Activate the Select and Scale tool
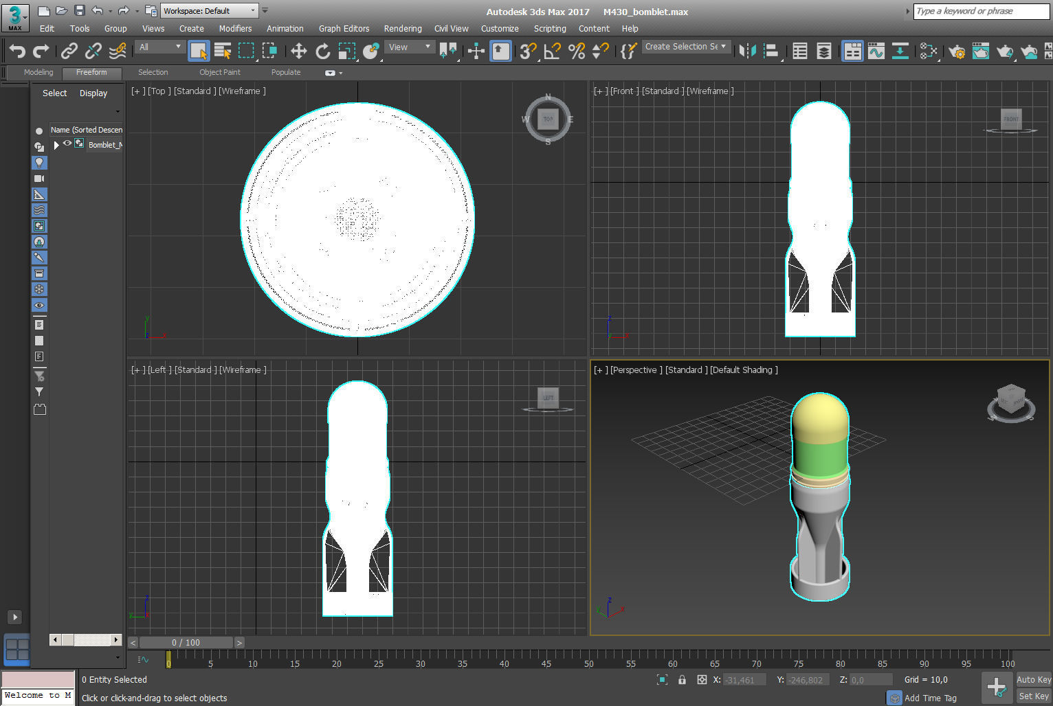1053x706 pixels. (x=347, y=51)
